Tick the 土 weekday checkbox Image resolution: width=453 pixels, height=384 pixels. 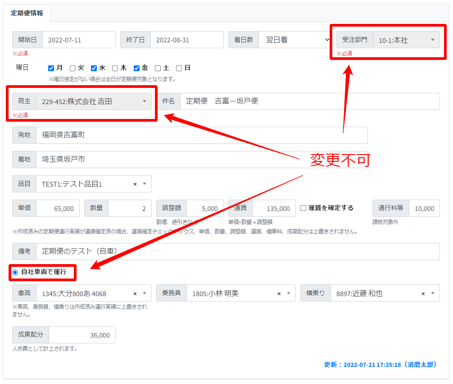pyautogui.click(x=158, y=68)
